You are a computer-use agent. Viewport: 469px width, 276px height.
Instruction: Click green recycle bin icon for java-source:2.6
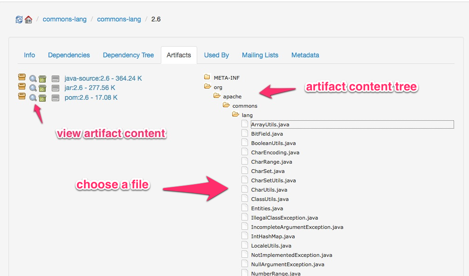42,78
